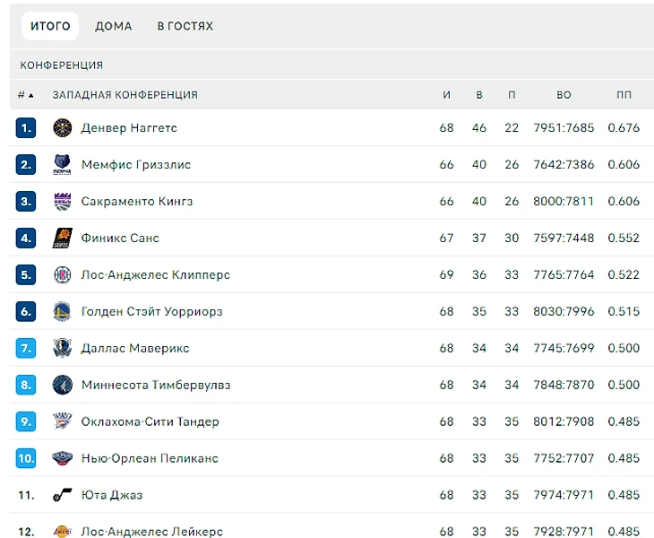Click the Denver Nuggets team logo

(62, 128)
